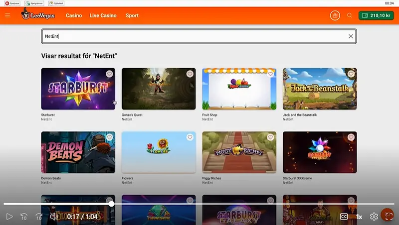Click the 'Flowers' title text
399x225 pixels.
click(128, 178)
